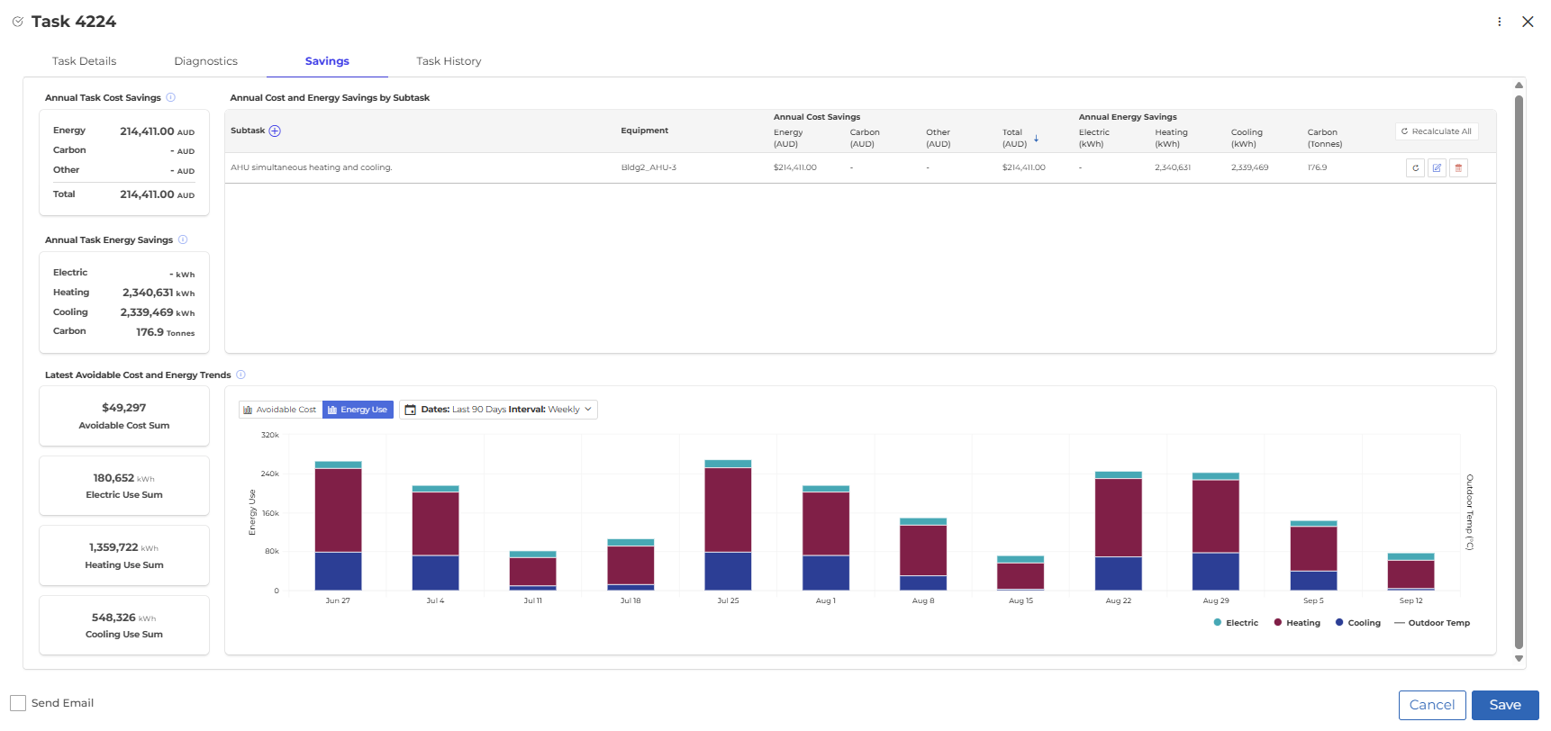The height and width of the screenshot is (731, 1551).
Task: Toggle Electric series in chart legend
Action: 1236,623
